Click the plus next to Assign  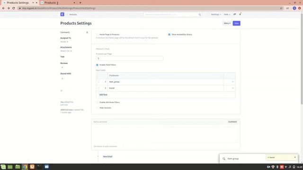(x=67, y=42)
